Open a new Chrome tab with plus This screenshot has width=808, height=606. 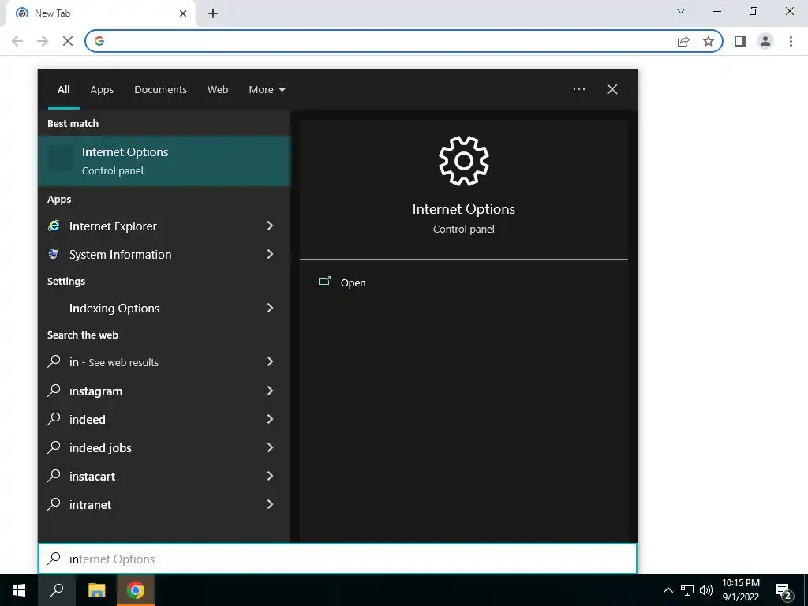pyautogui.click(x=213, y=13)
